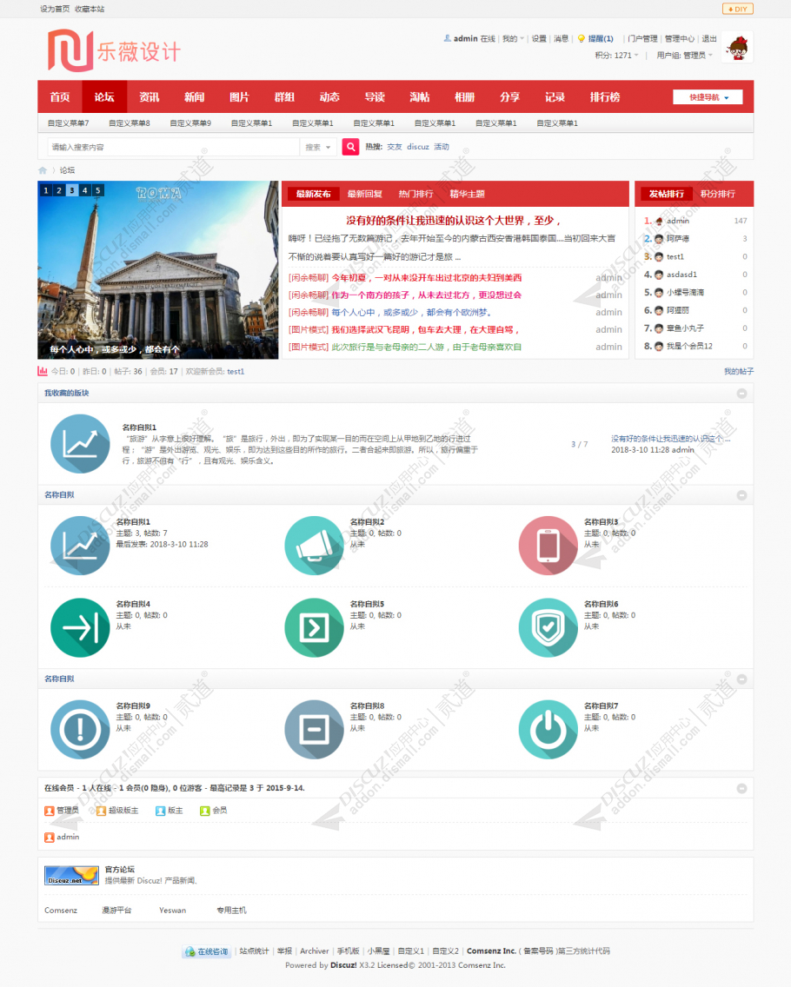Collapse the 在线会员 section
The image size is (791, 987).
pos(741,788)
